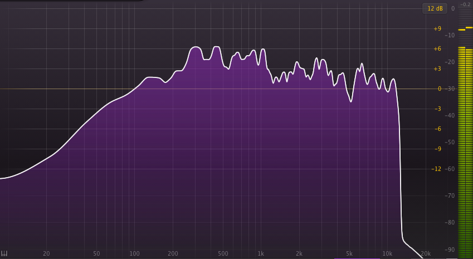Click the grey -20 analyzer scale label
This screenshot has width=473, height=259.
coord(450,62)
